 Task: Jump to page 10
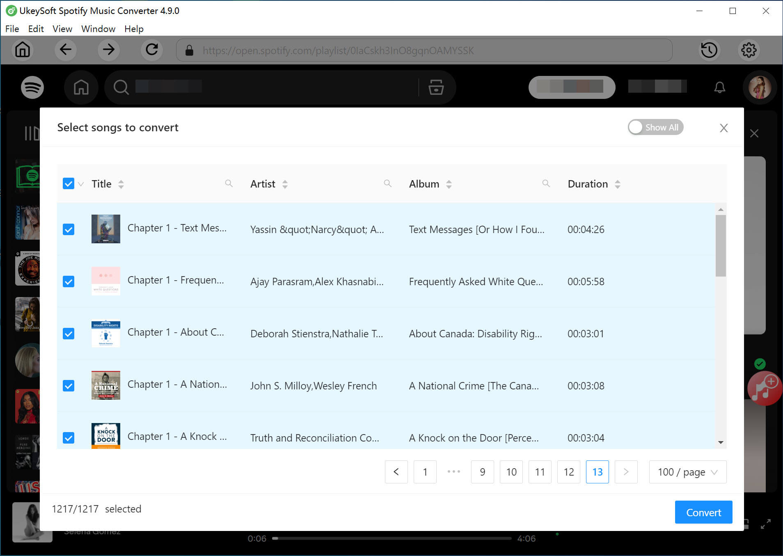[511, 472]
